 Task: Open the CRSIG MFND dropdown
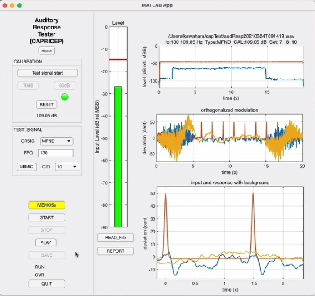pyautogui.click(x=57, y=141)
